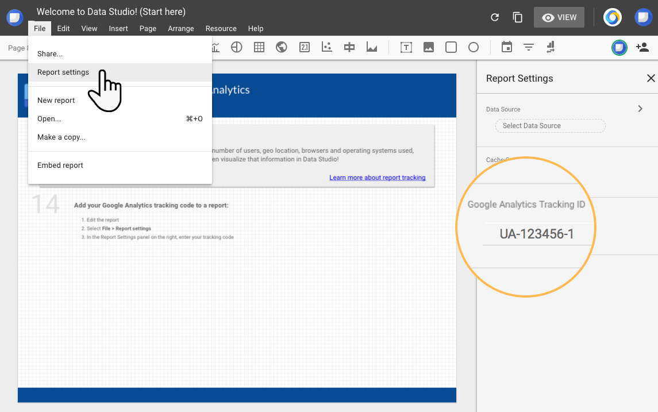The width and height of the screenshot is (658, 412).
Task: Insert a pie chart from the toolbar
Action: point(237,48)
